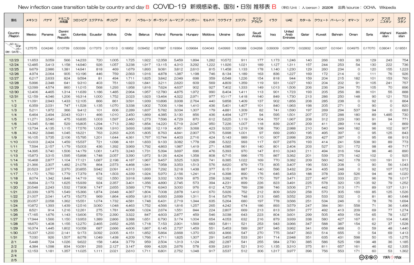Image resolution: width=414 pixels, height=265 pixels.
Task: Click Colombia population value 0.50339
Action: [x=80, y=48]
